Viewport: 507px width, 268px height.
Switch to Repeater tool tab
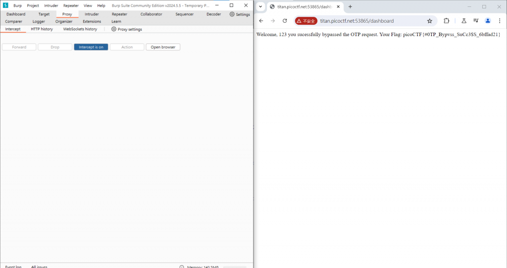tap(119, 14)
